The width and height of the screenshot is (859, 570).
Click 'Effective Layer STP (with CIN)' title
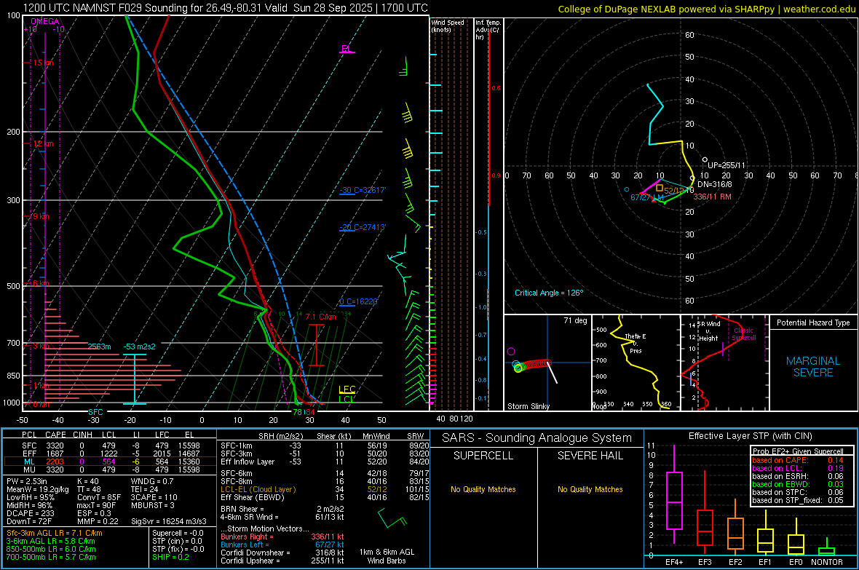click(x=750, y=436)
